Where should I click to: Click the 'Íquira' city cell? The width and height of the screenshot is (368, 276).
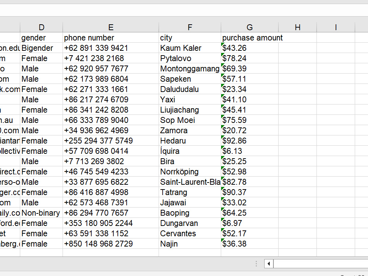[190, 151]
